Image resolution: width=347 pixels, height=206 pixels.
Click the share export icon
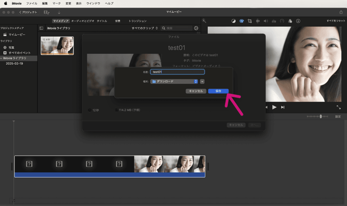click(x=340, y=12)
